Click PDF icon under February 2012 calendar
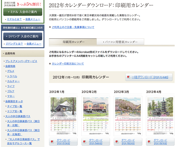176x147 pixels. tap(84, 142)
